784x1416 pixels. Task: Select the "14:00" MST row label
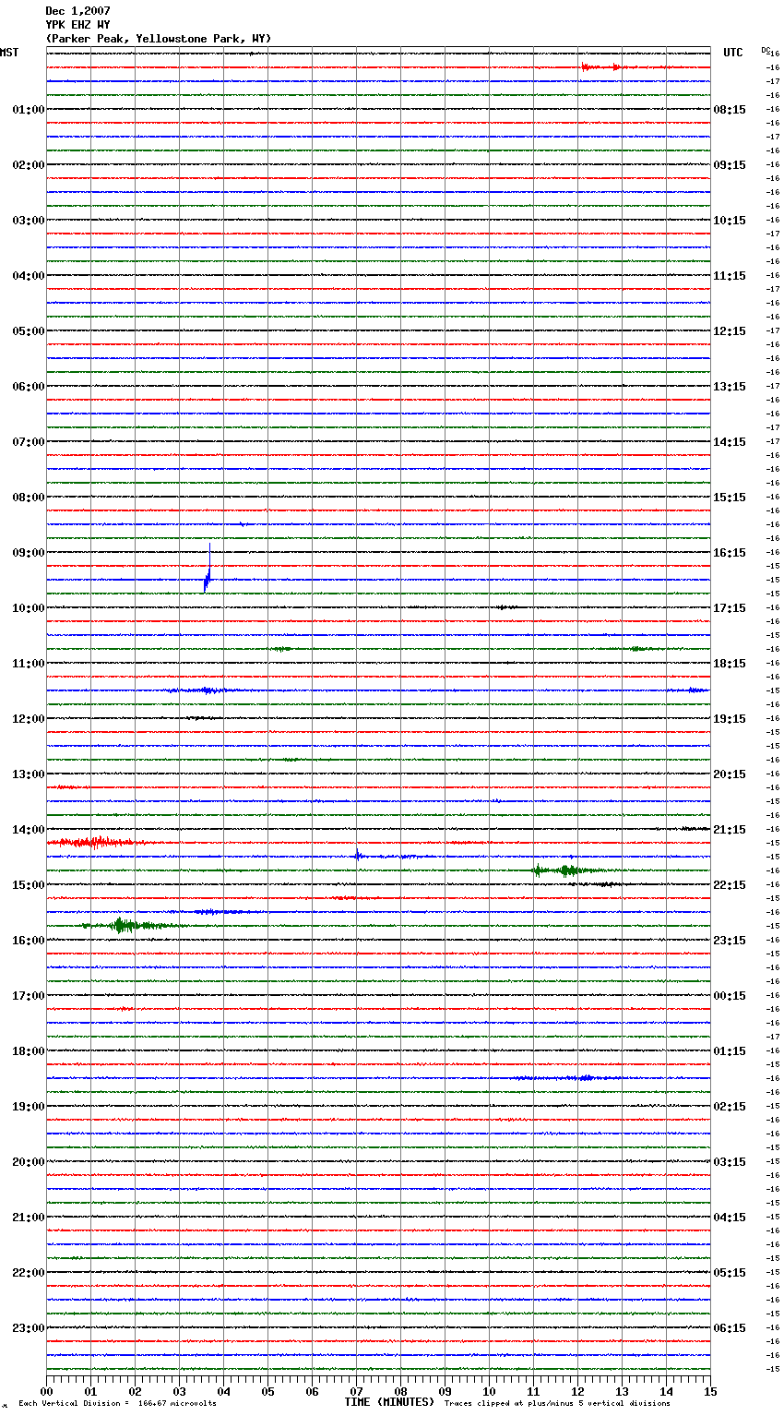(29, 830)
